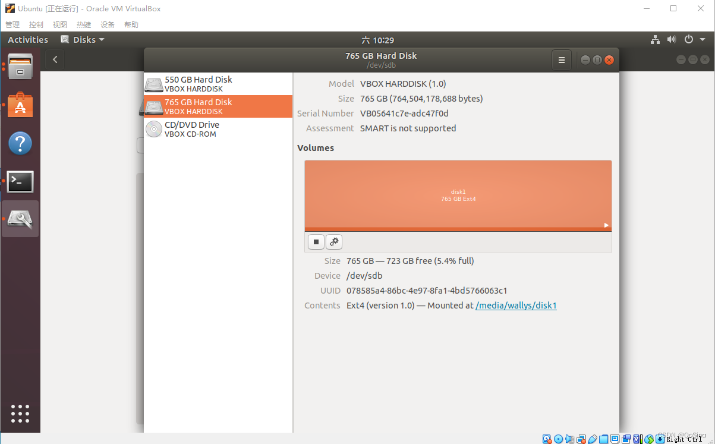Open 设备 menu in VirtualBox
The height and width of the screenshot is (444, 715).
click(x=108, y=25)
